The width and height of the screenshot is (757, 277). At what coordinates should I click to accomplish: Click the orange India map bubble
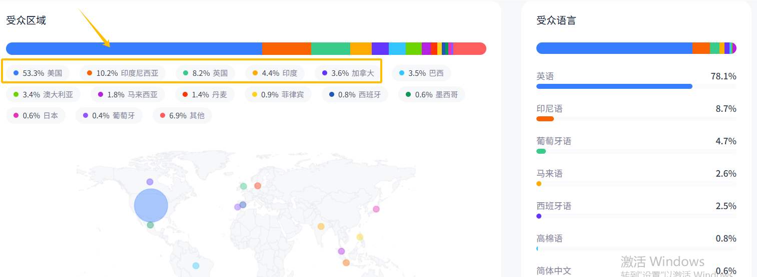(321, 227)
